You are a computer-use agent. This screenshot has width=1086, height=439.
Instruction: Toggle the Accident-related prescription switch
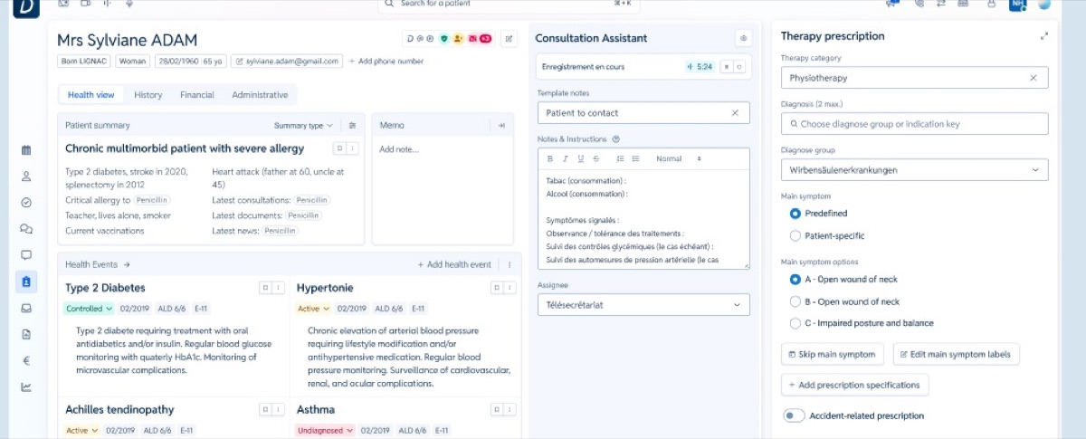click(x=794, y=415)
